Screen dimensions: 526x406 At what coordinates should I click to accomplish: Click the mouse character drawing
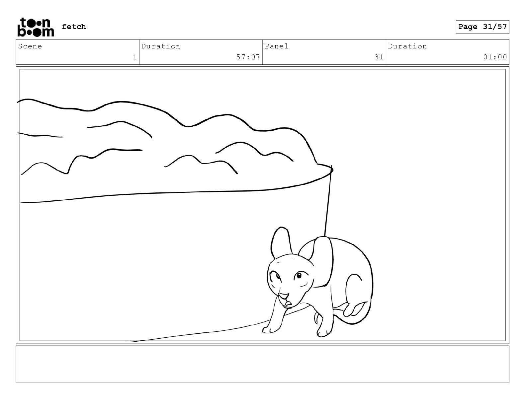click(318, 282)
